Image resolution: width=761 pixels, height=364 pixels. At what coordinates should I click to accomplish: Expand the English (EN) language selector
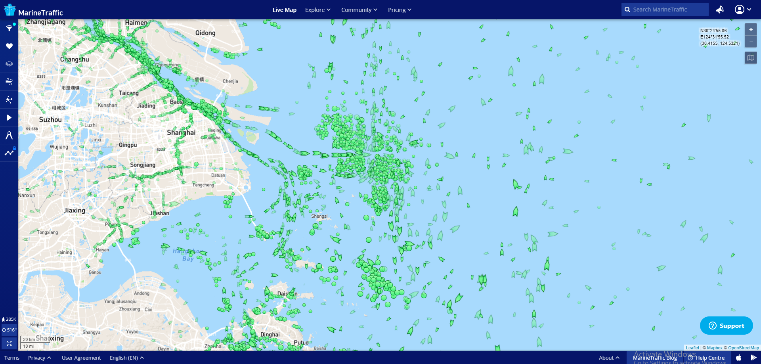[126, 358]
